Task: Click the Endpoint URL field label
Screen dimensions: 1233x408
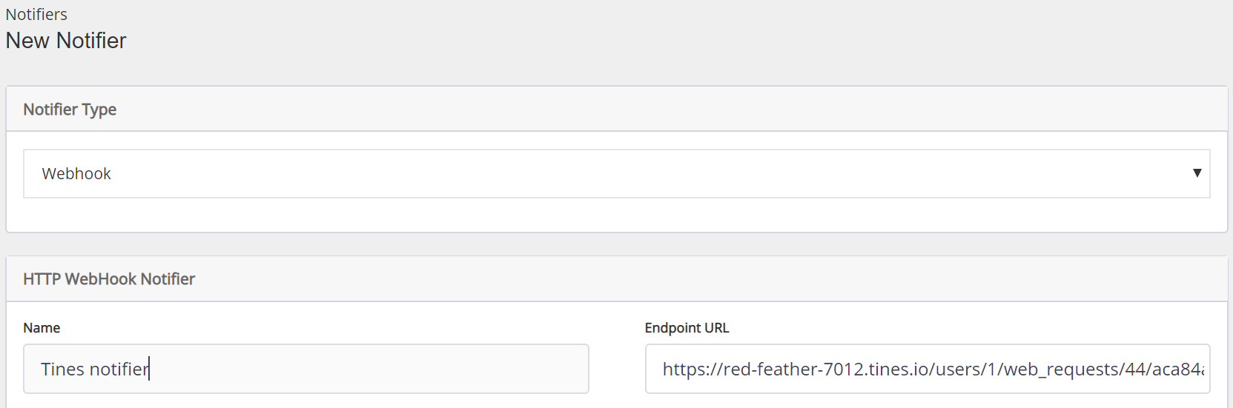Action: [687, 328]
